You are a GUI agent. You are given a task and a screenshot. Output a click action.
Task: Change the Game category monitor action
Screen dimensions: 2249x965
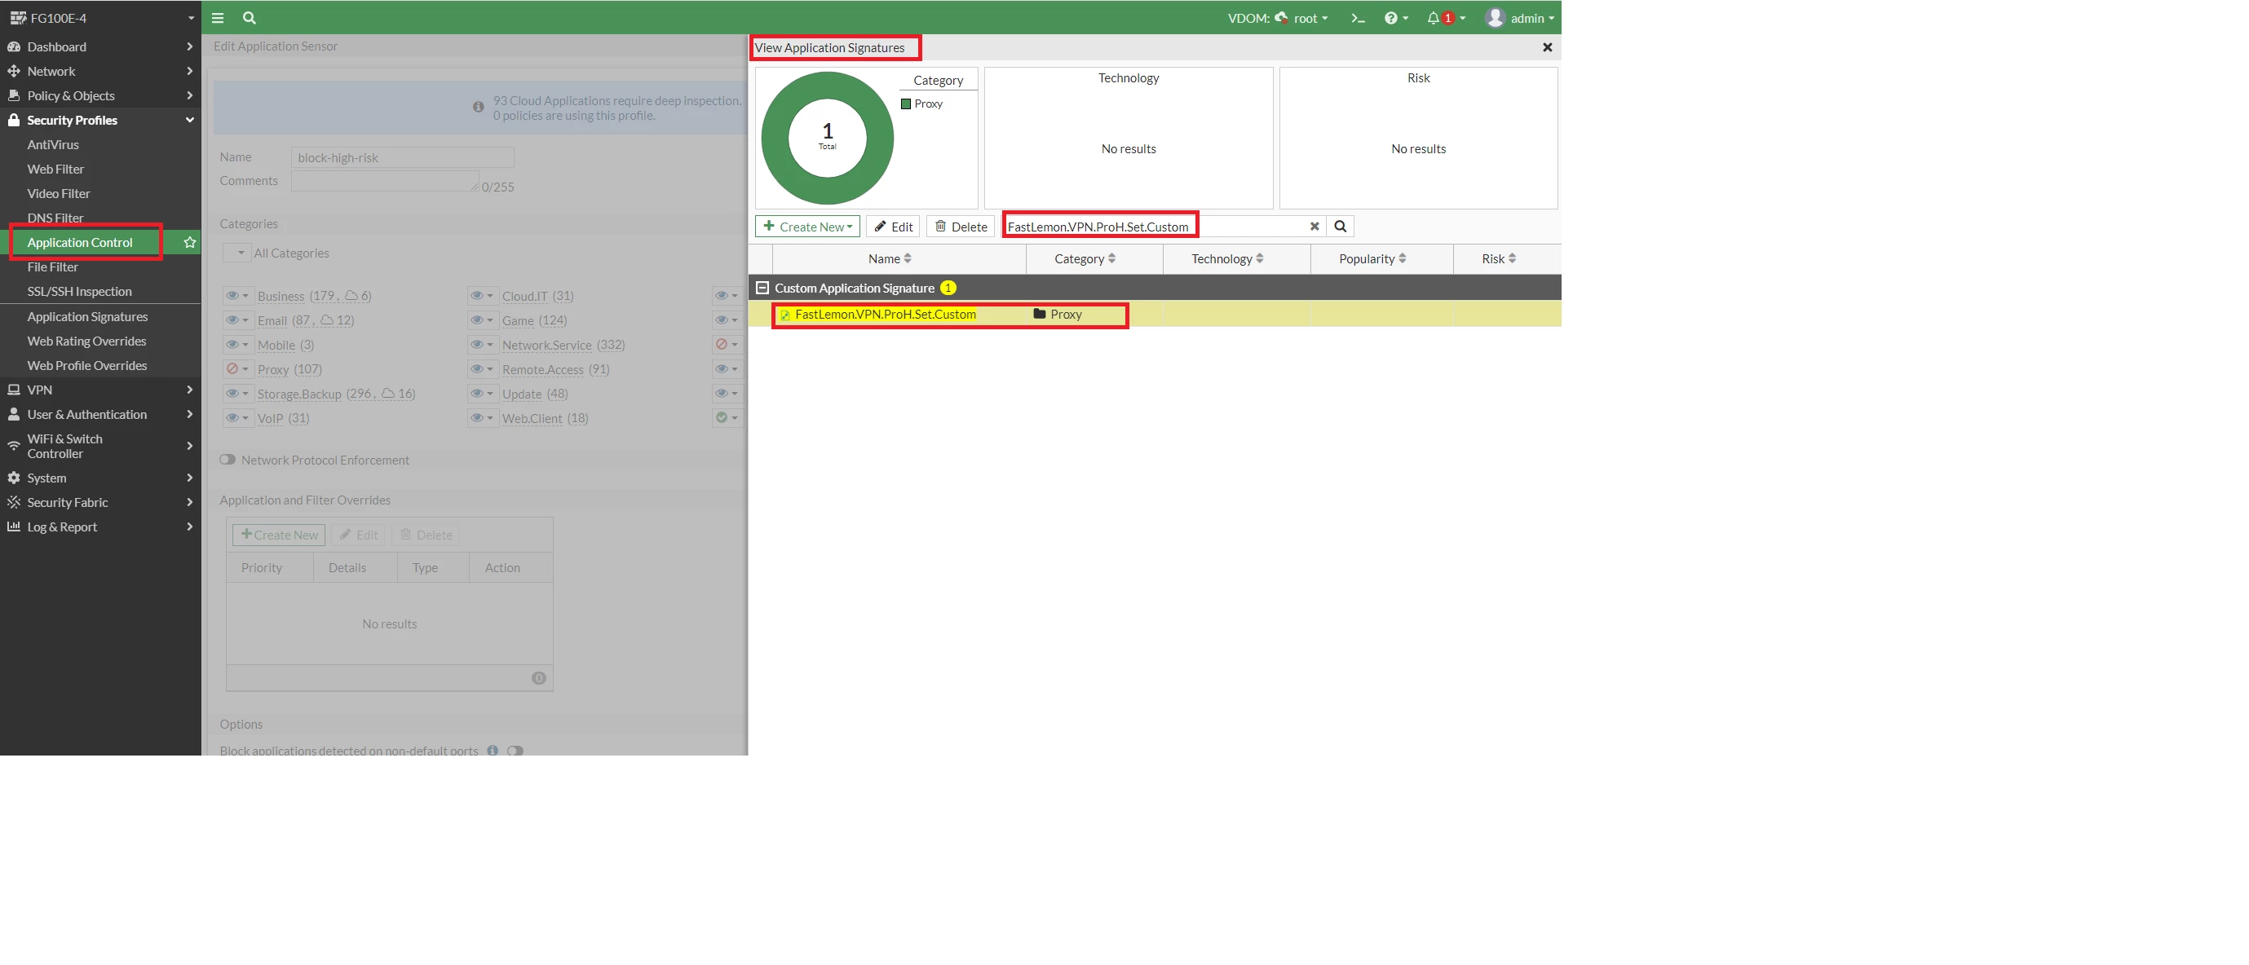482,320
